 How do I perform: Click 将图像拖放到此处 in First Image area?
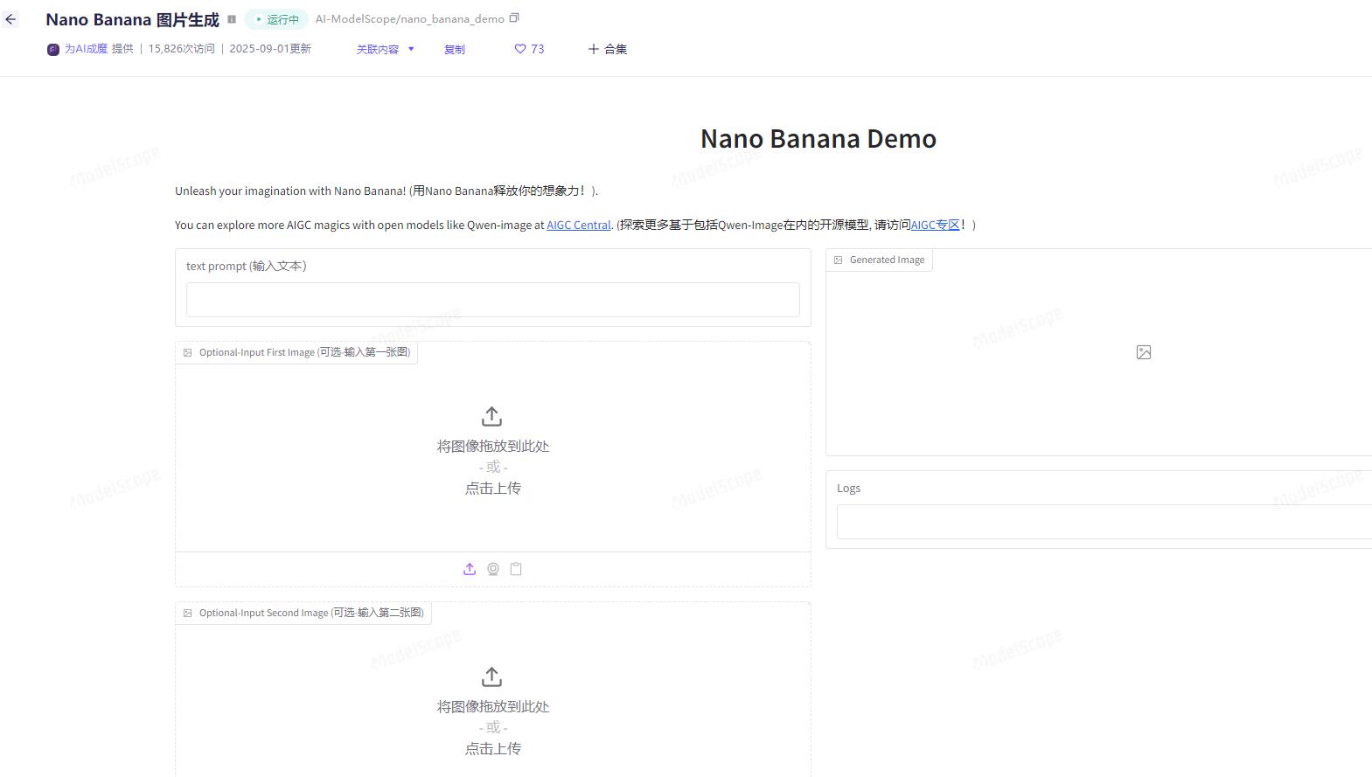(x=493, y=447)
